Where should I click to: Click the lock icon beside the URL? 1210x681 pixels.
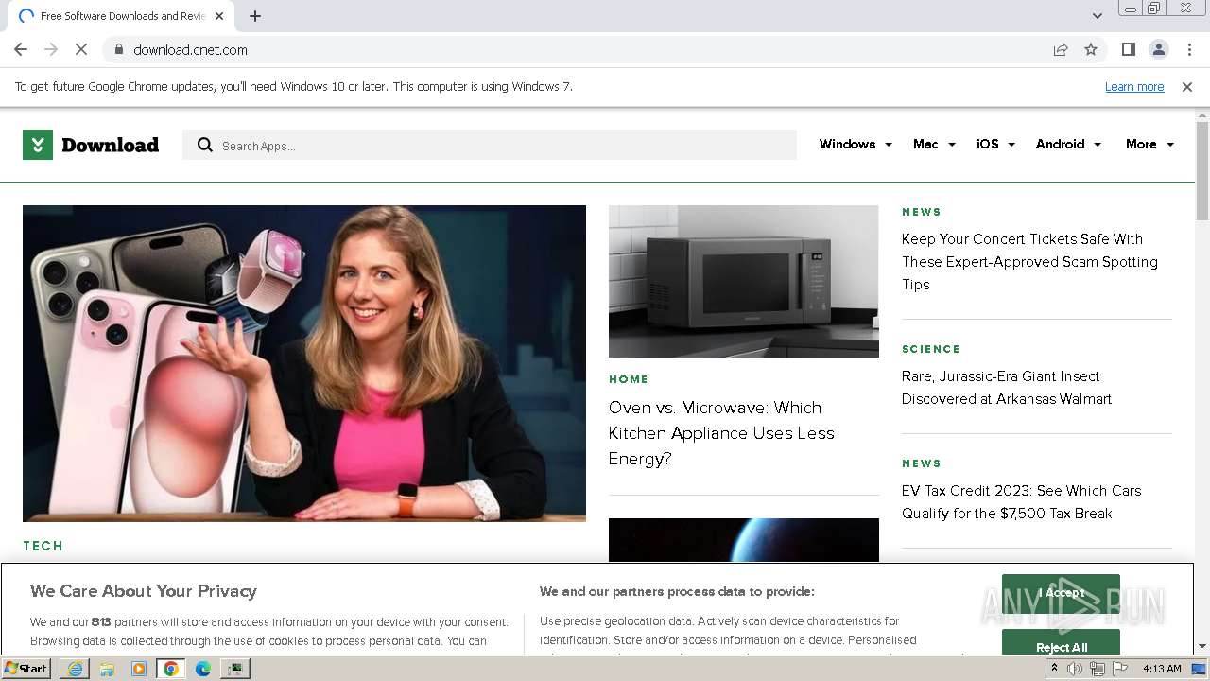(x=118, y=49)
